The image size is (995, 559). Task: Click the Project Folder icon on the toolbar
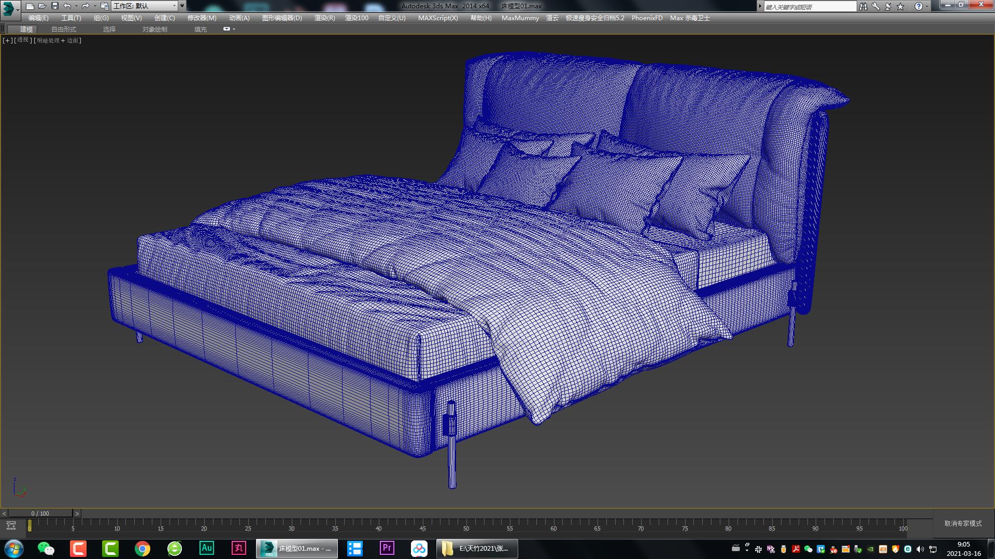pyautogui.click(x=104, y=7)
